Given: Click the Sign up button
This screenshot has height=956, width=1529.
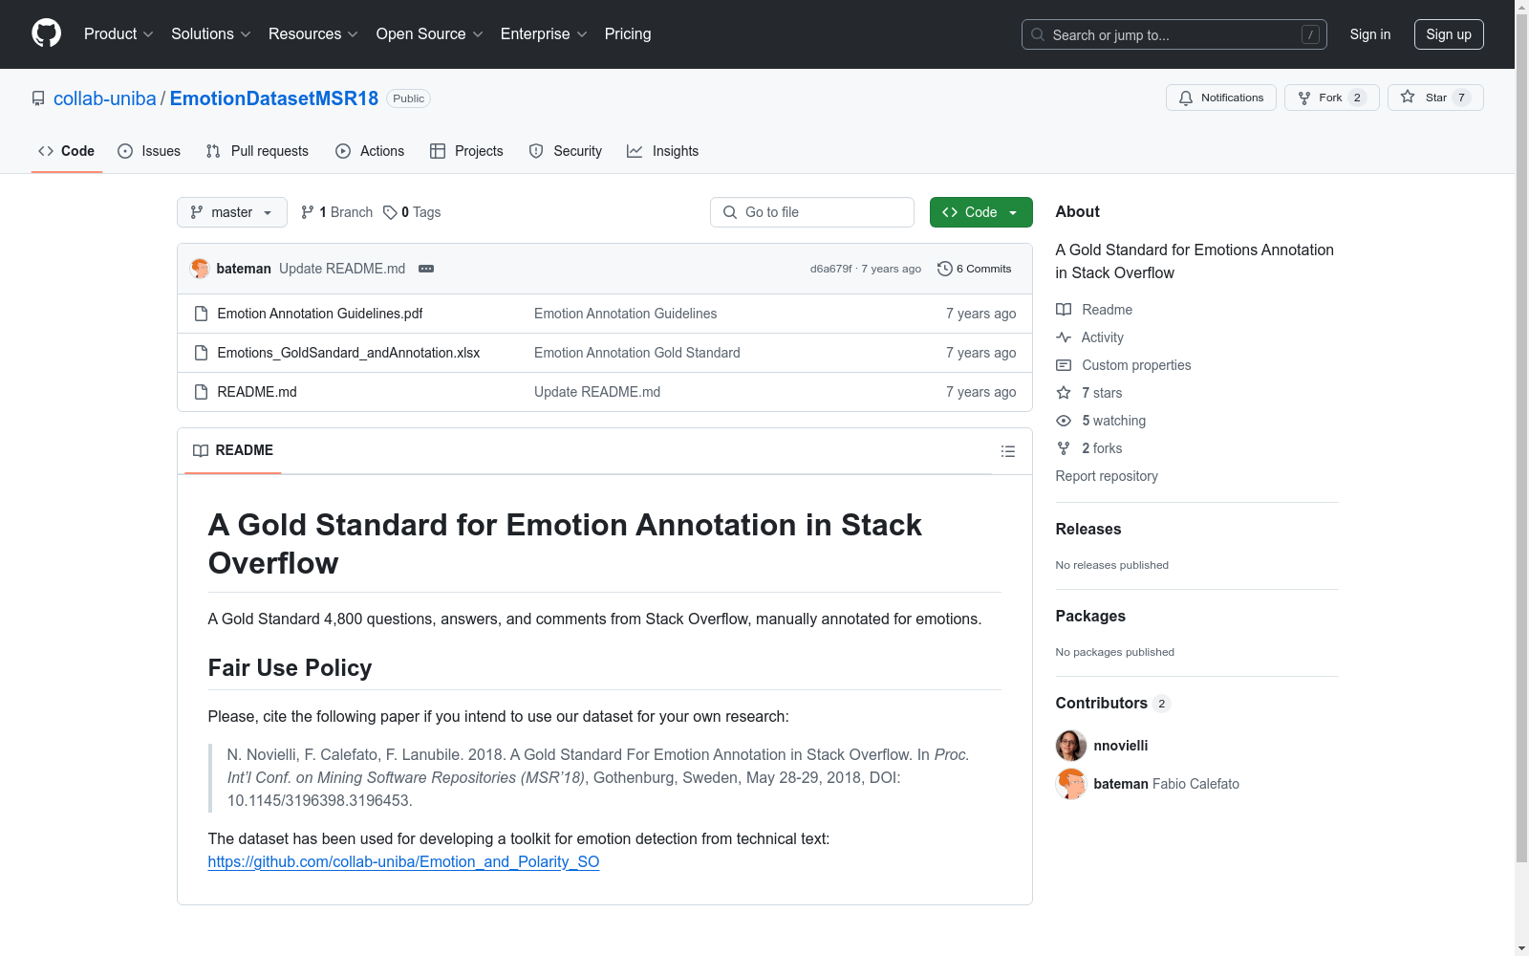Looking at the screenshot, I should [x=1449, y=34].
